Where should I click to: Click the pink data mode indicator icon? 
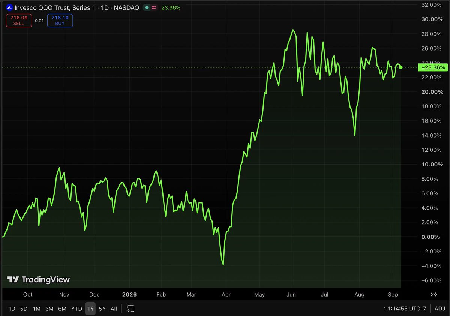154,7
